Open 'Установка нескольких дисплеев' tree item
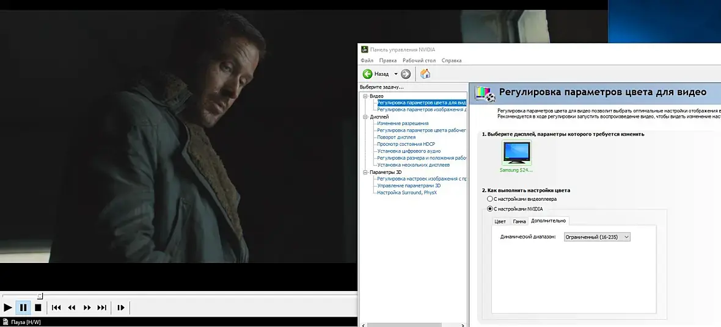The width and height of the screenshot is (721, 327). pos(414,165)
